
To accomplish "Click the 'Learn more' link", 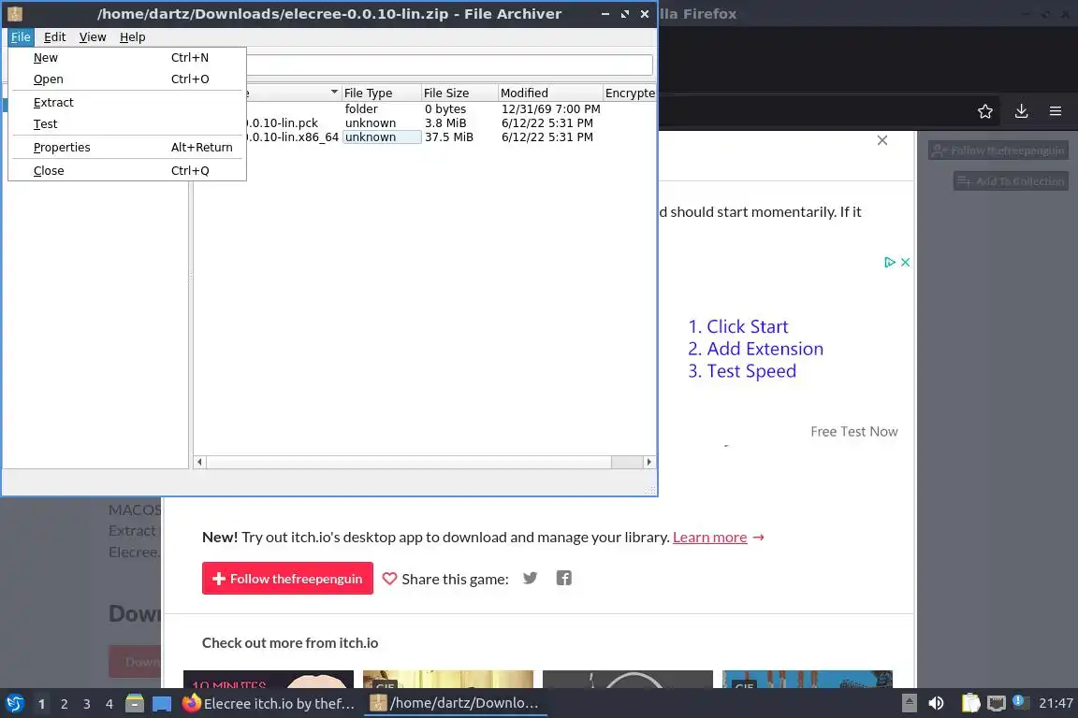I will (x=709, y=538).
